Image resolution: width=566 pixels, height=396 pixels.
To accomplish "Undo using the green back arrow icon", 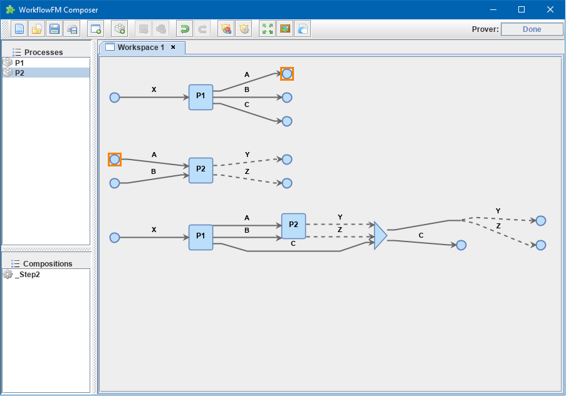I will [184, 29].
